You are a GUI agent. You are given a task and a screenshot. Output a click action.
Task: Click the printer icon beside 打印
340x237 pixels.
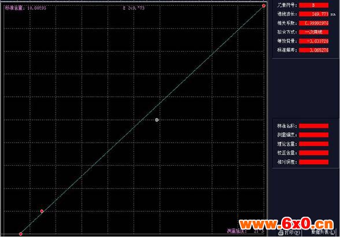(281, 233)
